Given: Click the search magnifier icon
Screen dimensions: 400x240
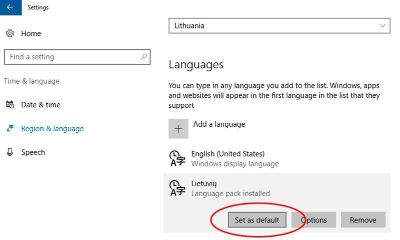Looking at the screenshot, I should tap(143, 57).
